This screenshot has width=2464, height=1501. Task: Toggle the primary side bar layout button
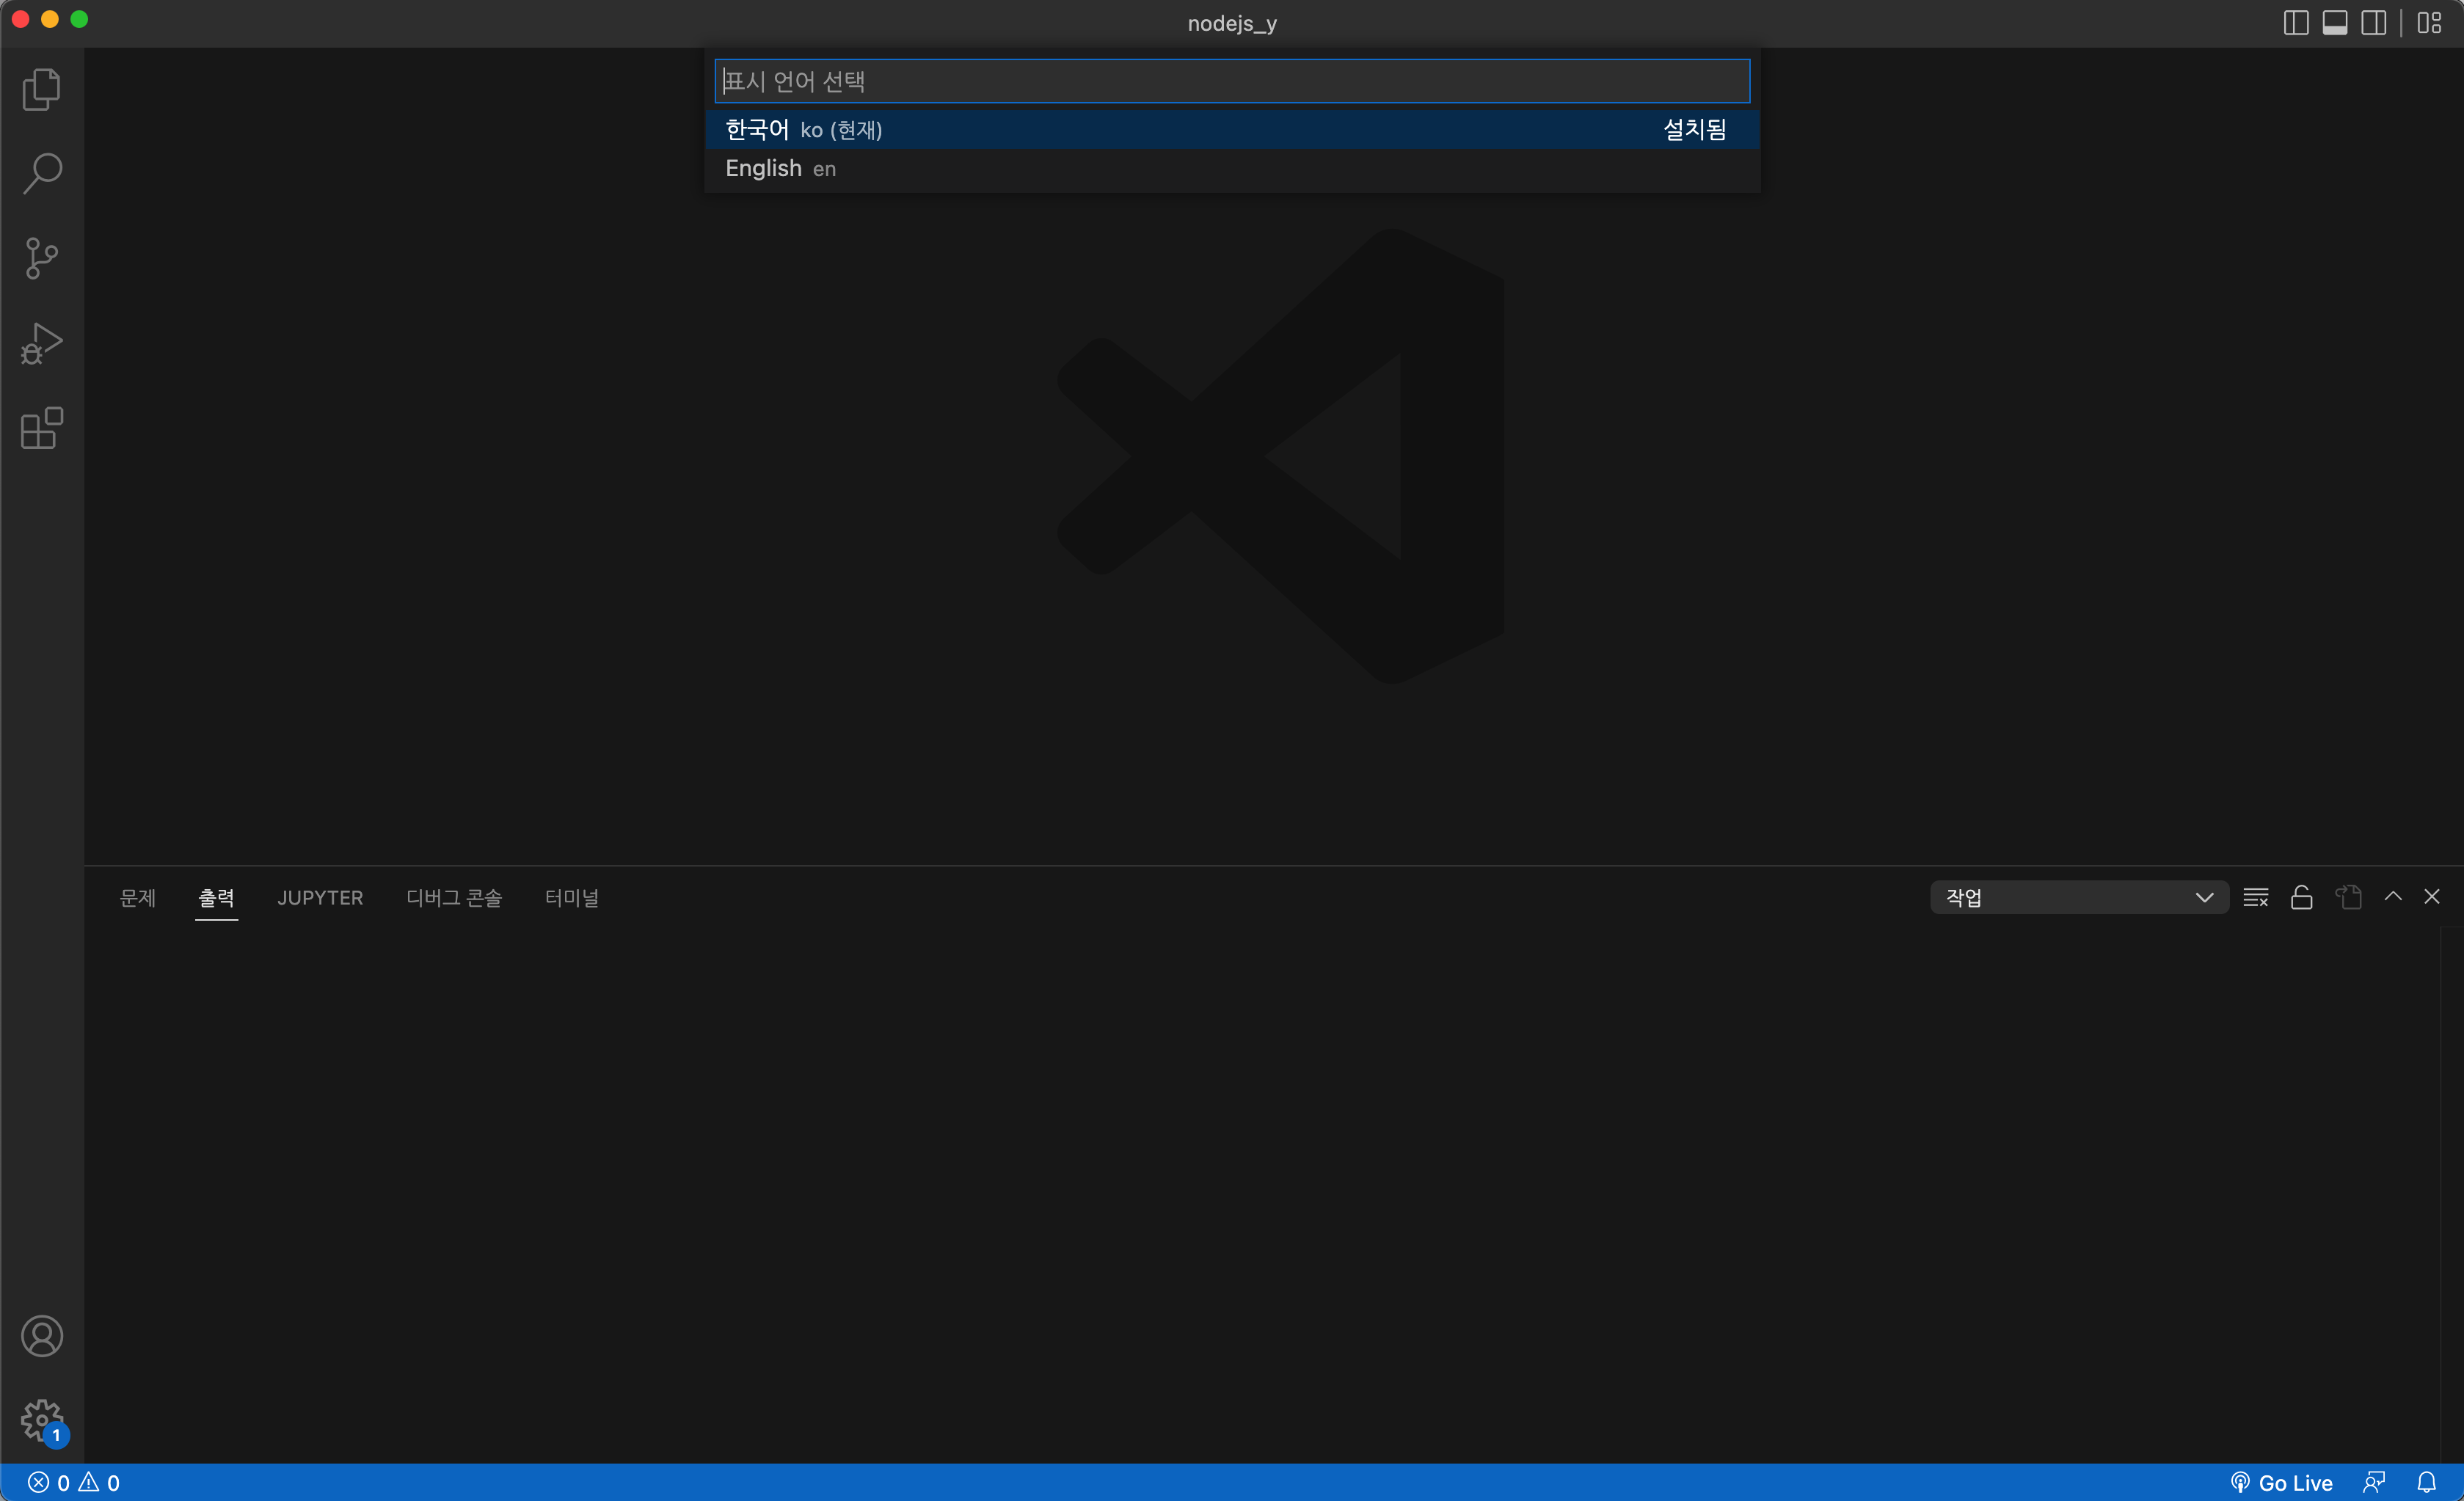(2295, 22)
